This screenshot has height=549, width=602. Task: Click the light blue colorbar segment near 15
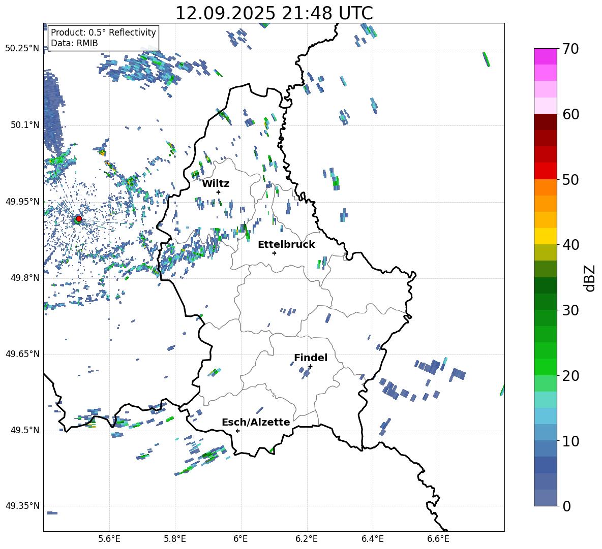pyautogui.click(x=546, y=416)
